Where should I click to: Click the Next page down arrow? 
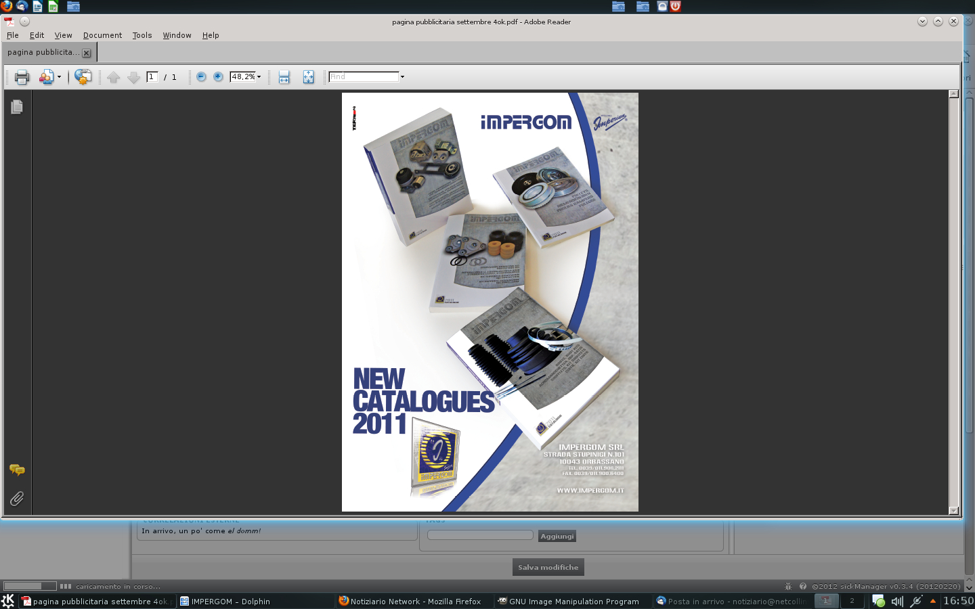tap(133, 77)
